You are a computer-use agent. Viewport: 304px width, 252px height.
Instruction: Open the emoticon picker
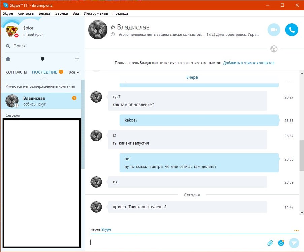tap(281, 242)
